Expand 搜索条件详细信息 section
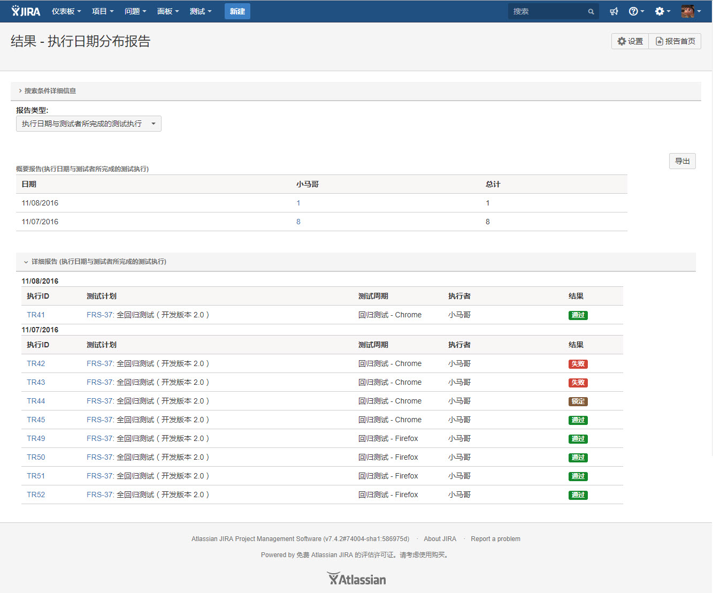 click(x=47, y=91)
